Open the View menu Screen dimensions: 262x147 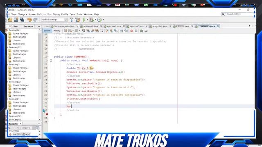pyautogui.click(x=14, y=14)
